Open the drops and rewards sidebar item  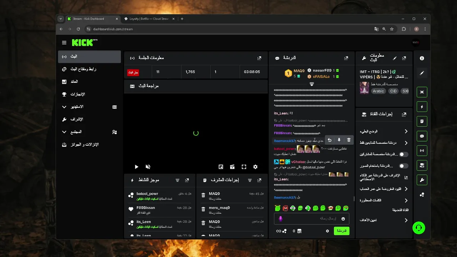(x=89, y=145)
